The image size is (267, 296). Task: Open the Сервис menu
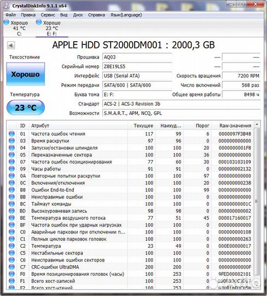tap(48, 15)
